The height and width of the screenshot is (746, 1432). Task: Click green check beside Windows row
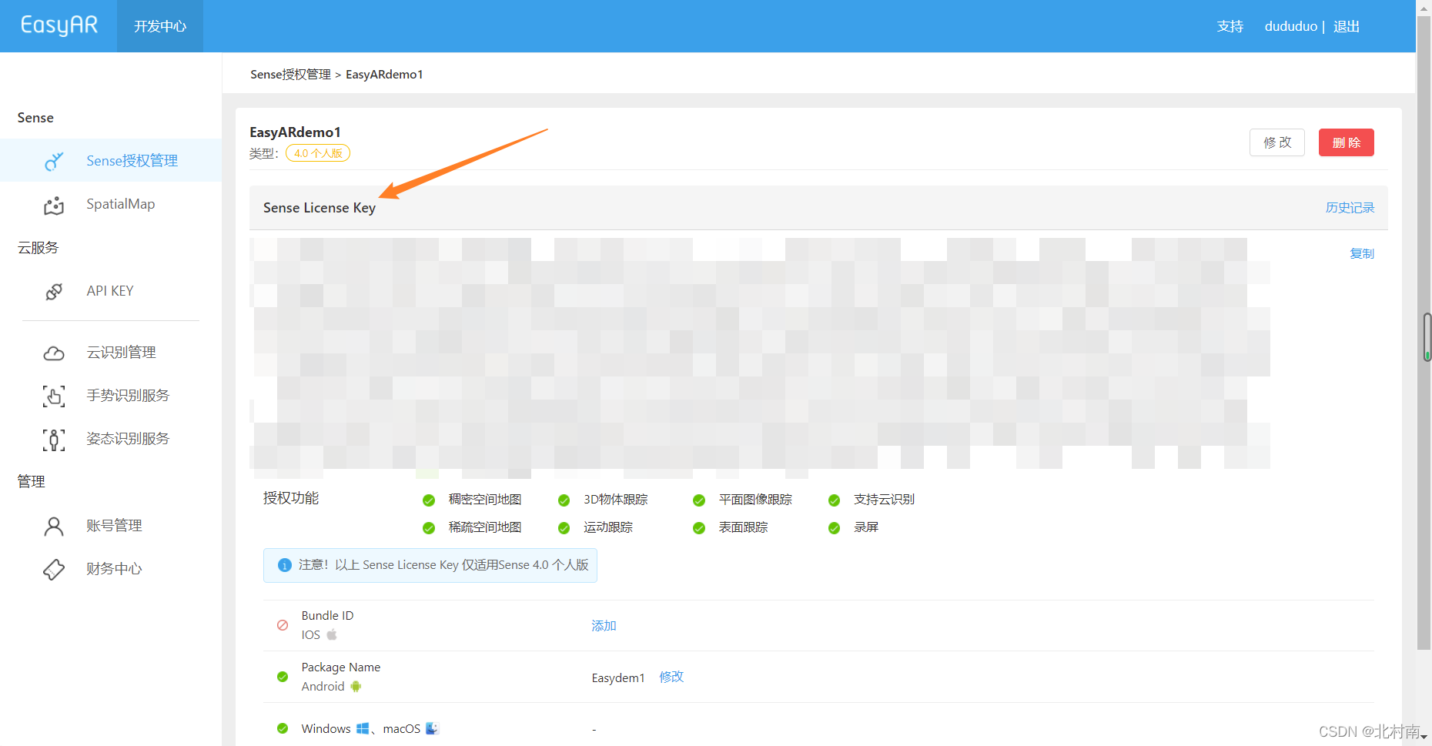pos(283,728)
